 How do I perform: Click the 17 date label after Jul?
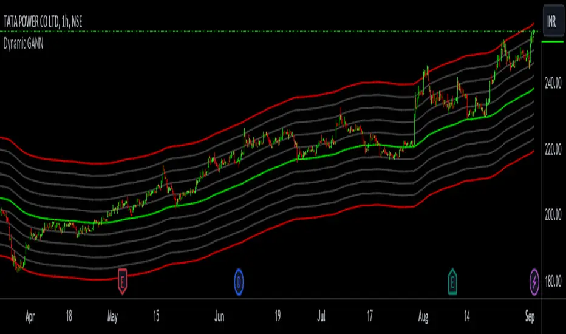coord(370,316)
